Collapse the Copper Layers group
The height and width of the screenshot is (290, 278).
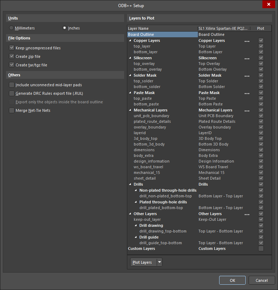pyautogui.click(x=130, y=40)
